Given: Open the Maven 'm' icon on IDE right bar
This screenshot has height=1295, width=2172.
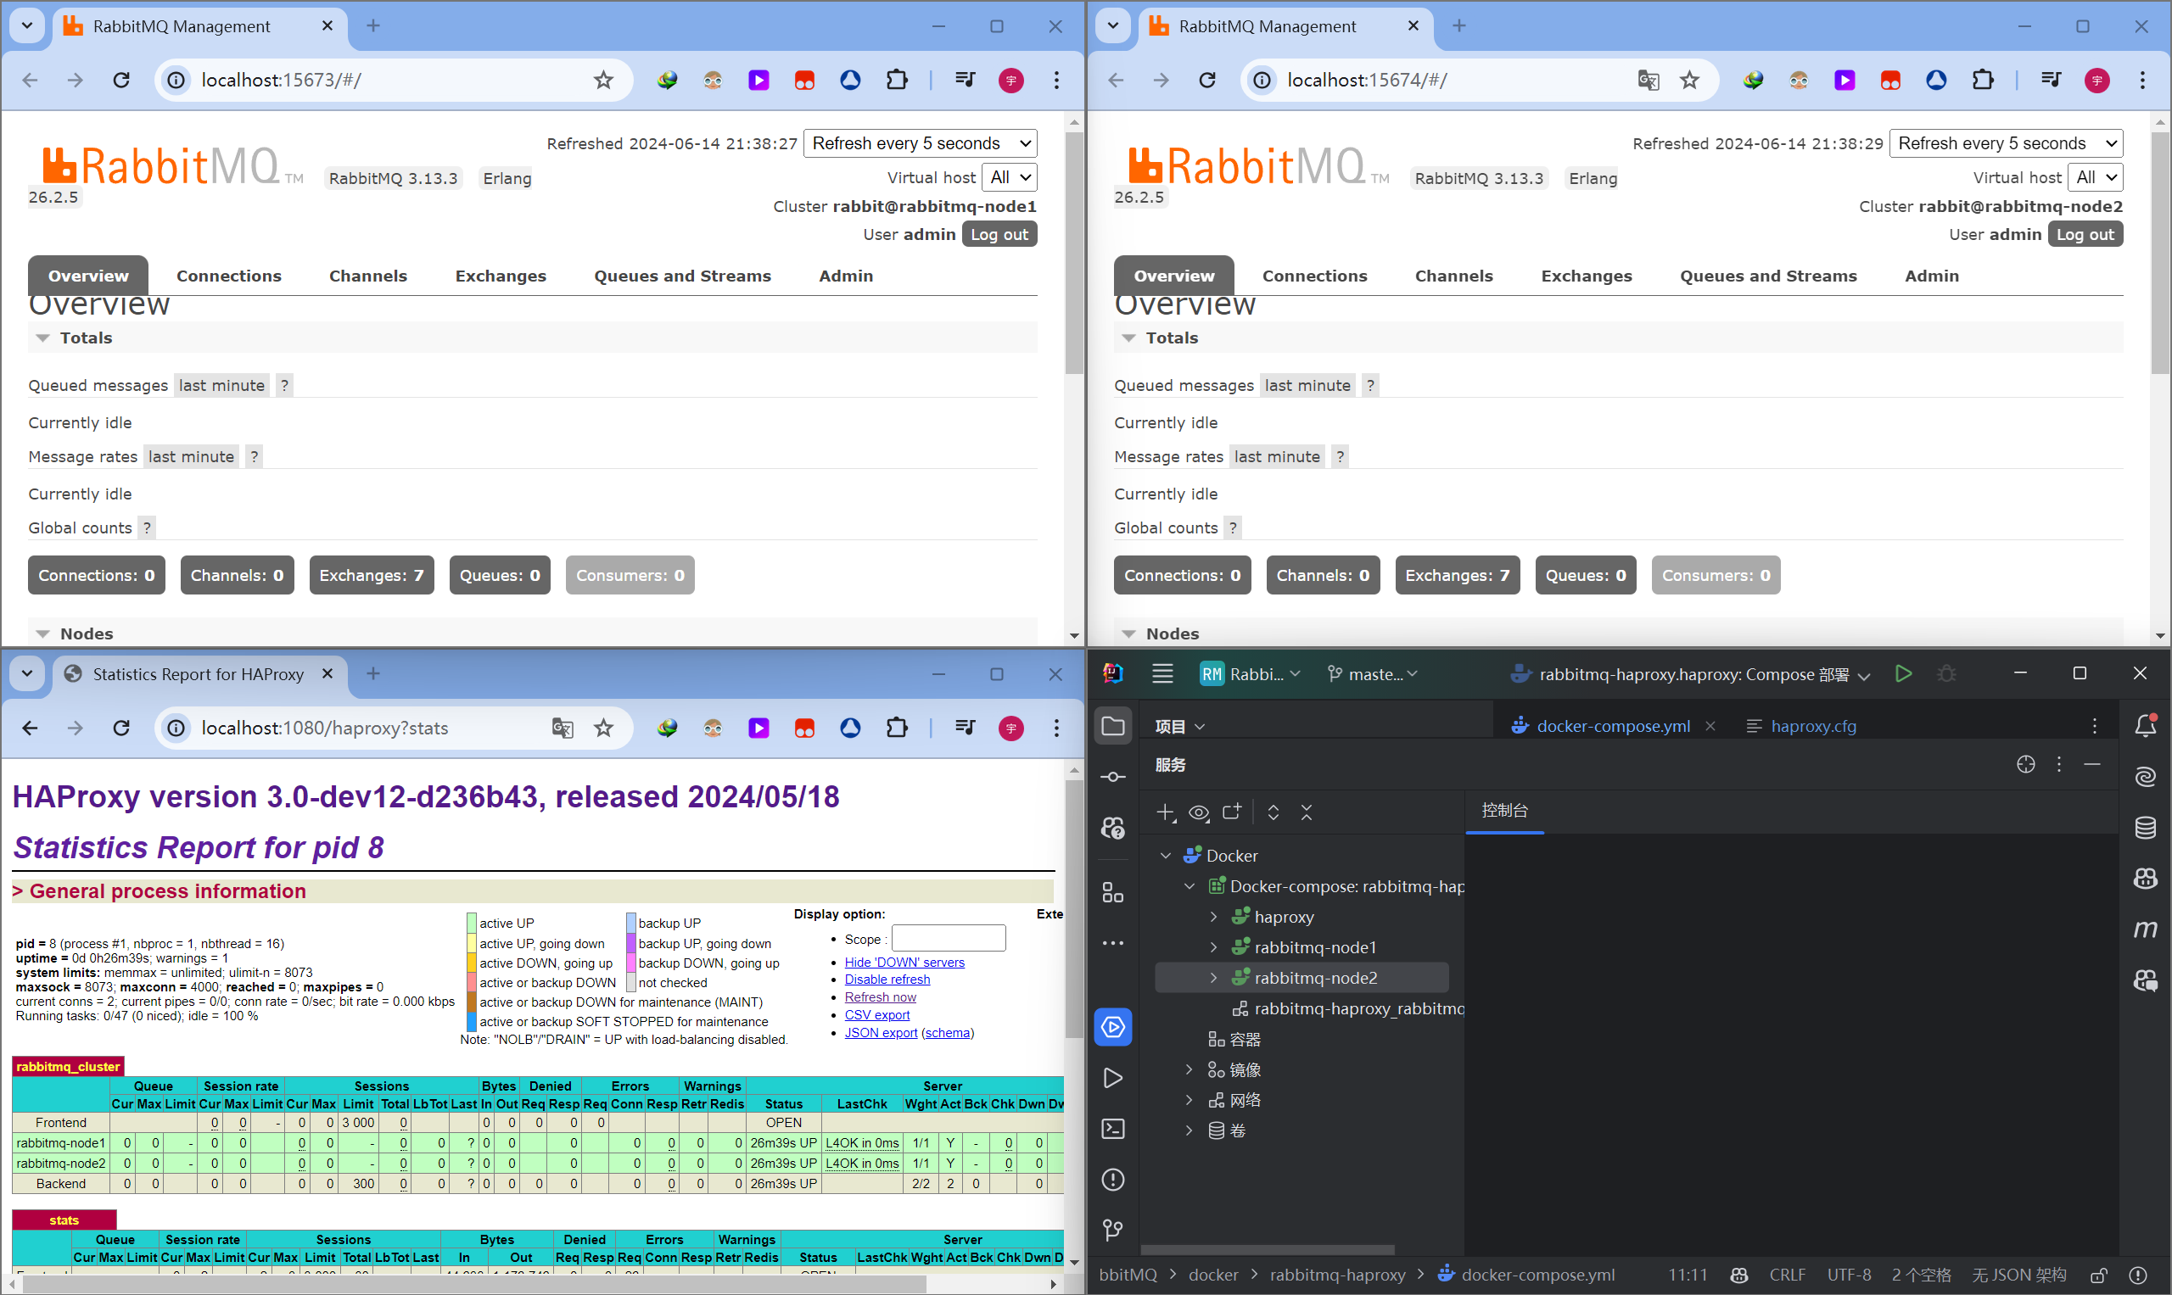Looking at the screenshot, I should click(x=2145, y=929).
